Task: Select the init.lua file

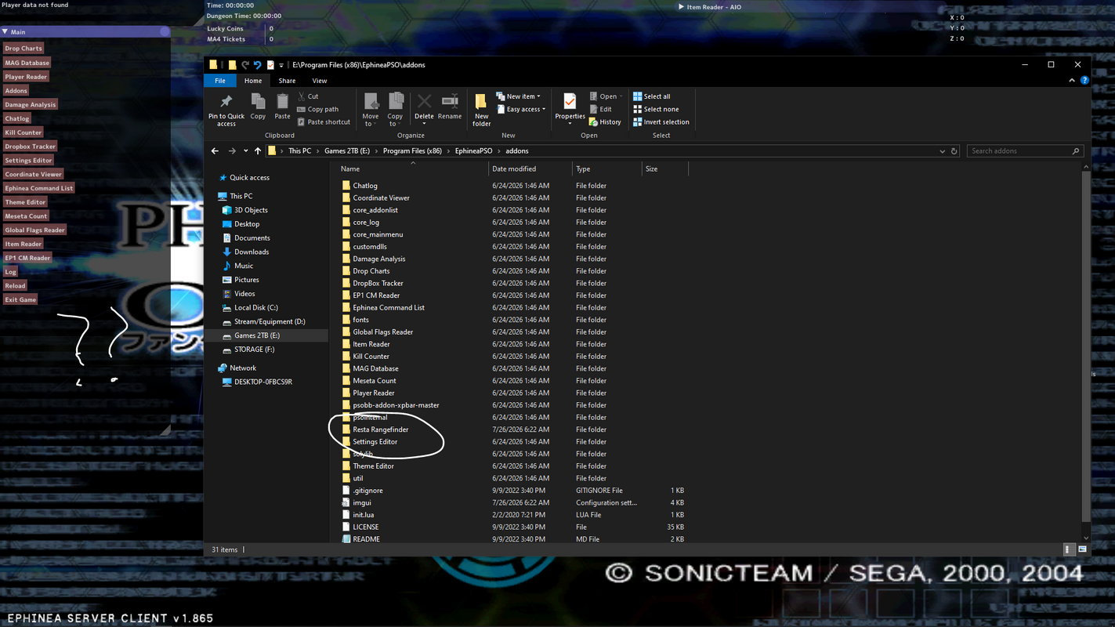Action: [x=364, y=515]
